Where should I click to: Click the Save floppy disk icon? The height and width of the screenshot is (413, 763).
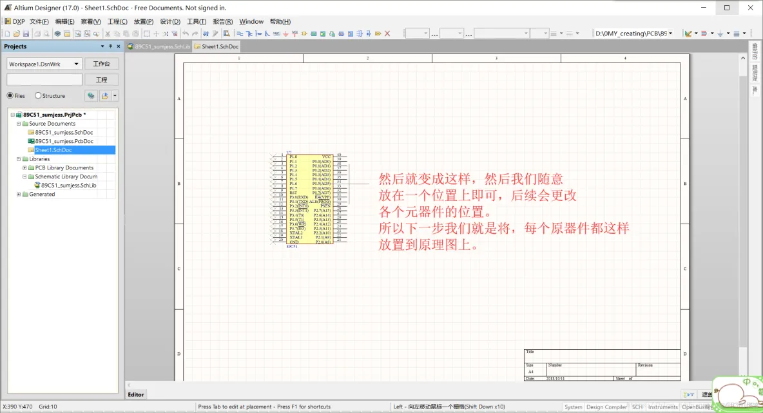point(26,34)
